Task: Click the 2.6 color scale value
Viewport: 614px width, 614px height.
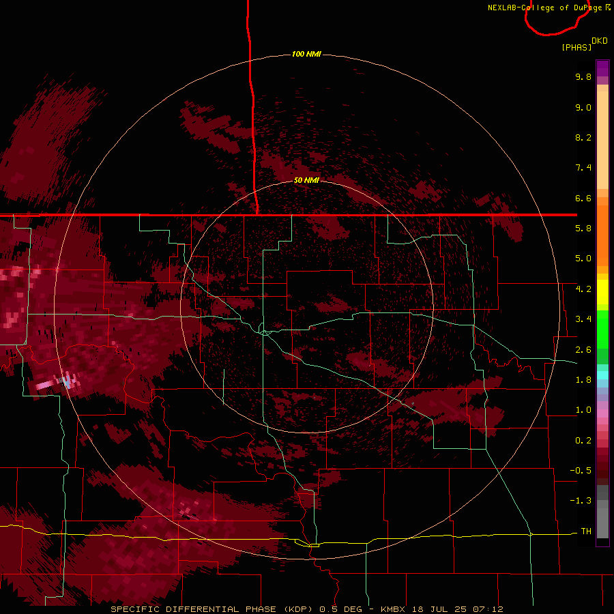Action: pos(583,350)
